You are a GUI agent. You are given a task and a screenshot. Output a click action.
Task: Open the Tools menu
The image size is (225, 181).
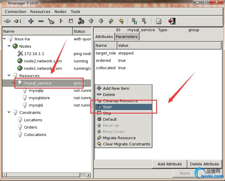point(75,11)
